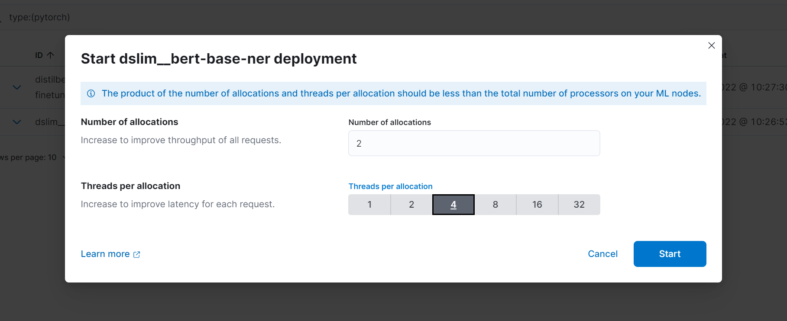
Task: Click the Number of allocations field label
Action: (x=389, y=122)
